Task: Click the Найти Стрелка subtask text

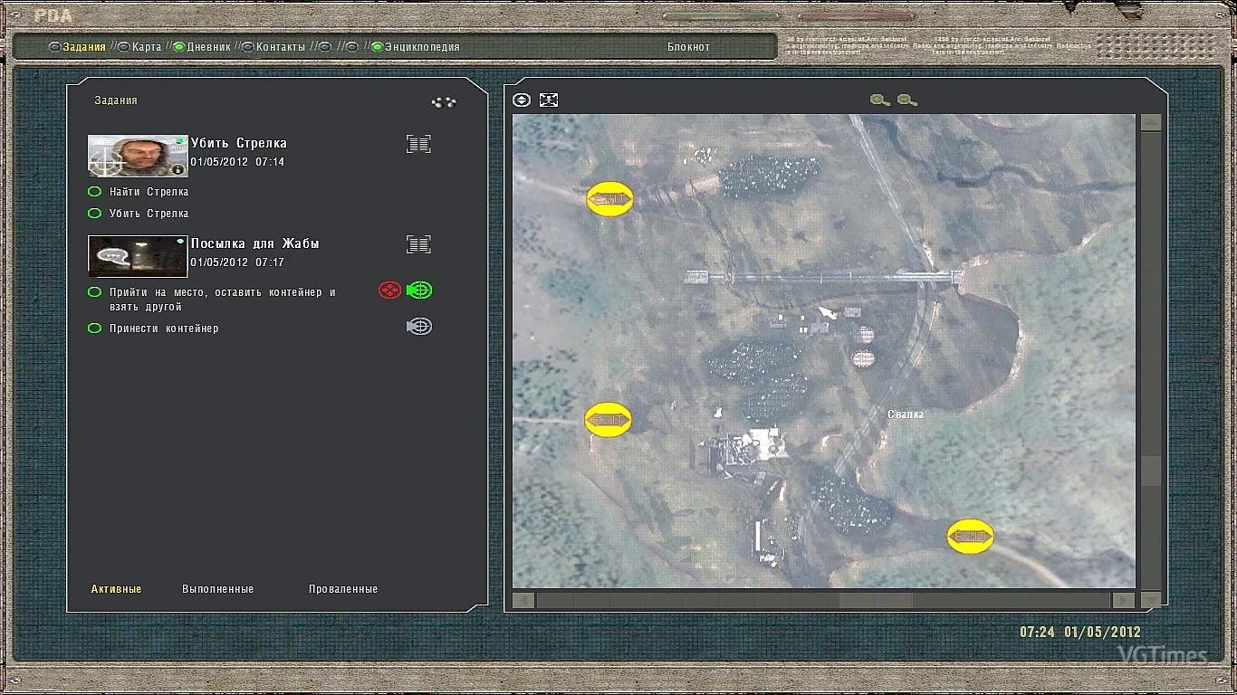Action: pyautogui.click(x=149, y=192)
